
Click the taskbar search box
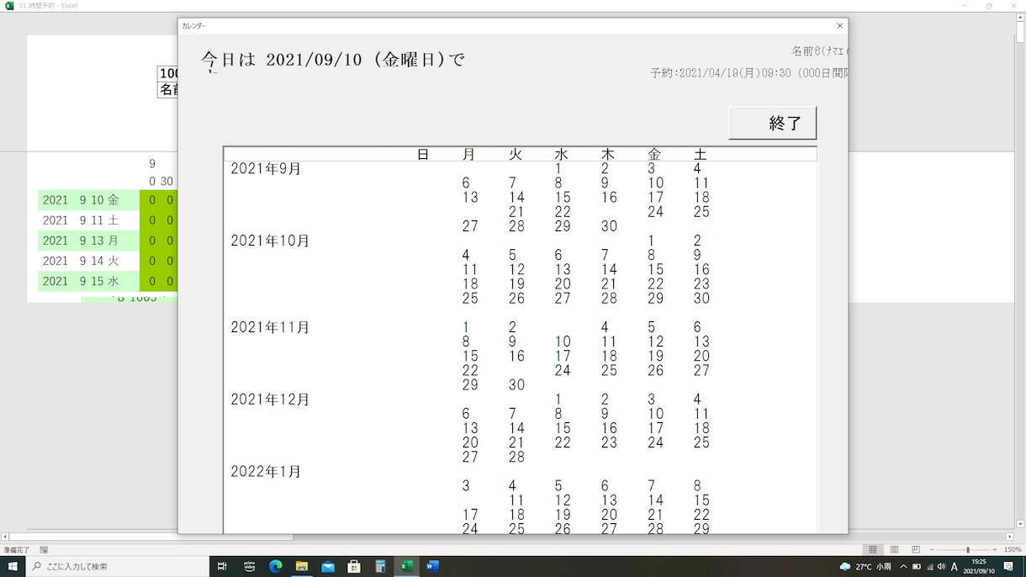pos(118,566)
